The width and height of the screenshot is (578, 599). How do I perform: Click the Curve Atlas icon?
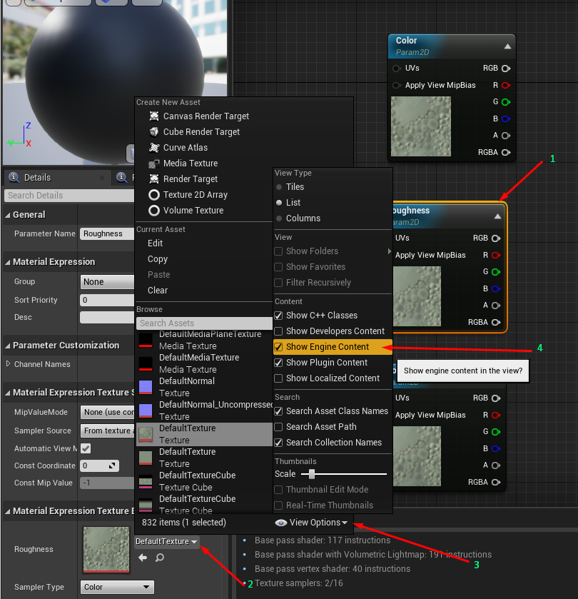(154, 148)
